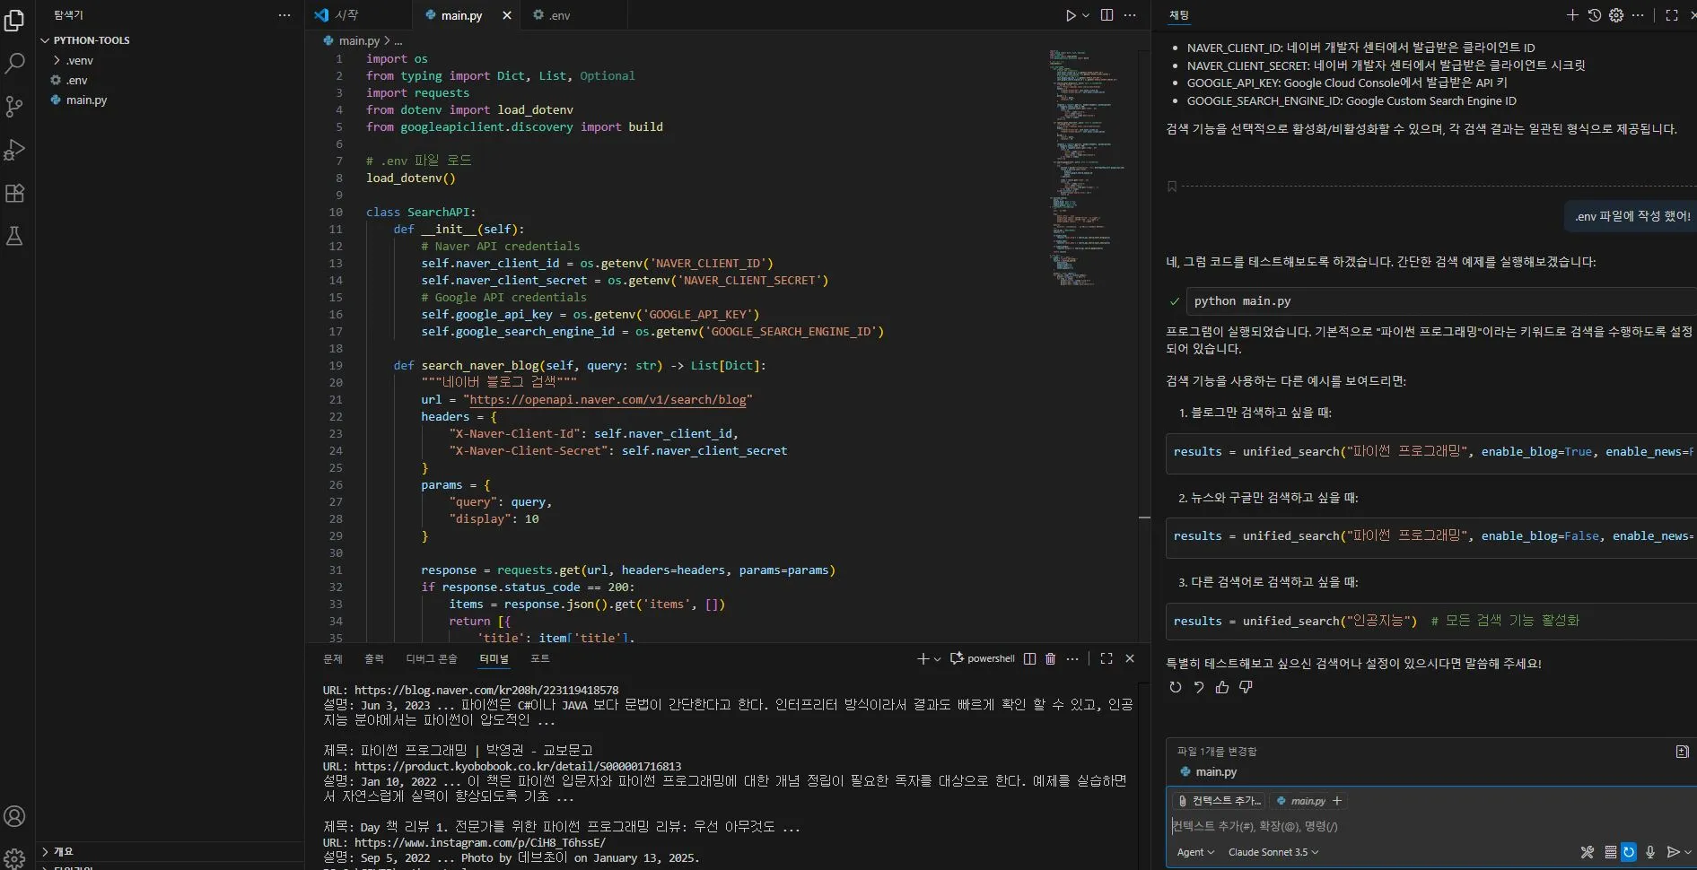Open chat panel more actions ellipsis

point(1638,15)
